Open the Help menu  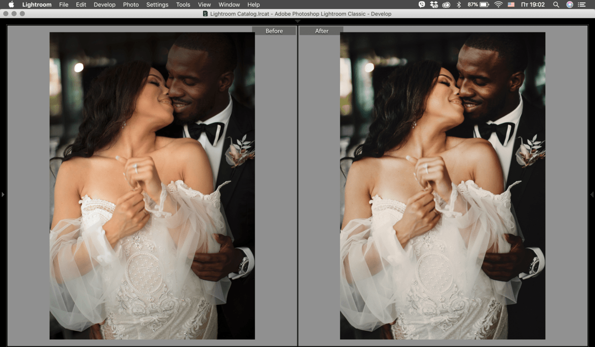point(254,4)
